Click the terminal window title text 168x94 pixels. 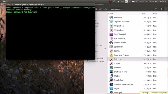[x=29, y=5]
